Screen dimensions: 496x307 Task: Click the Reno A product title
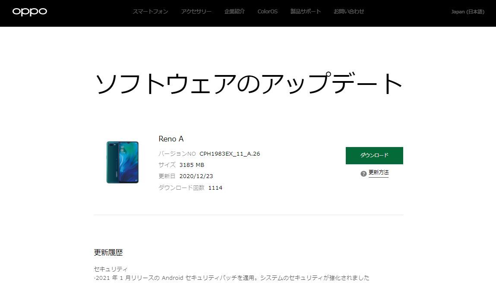tap(171, 139)
